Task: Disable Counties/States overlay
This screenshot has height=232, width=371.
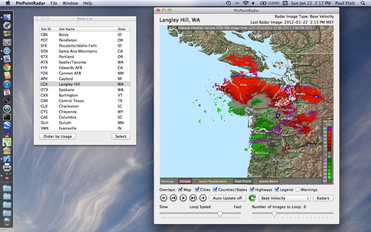Action: click(215, 189)
